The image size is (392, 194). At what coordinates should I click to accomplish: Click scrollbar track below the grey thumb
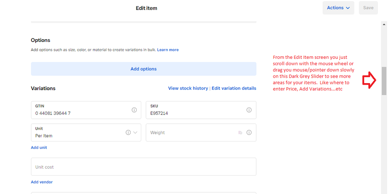[x=384, y=141]
